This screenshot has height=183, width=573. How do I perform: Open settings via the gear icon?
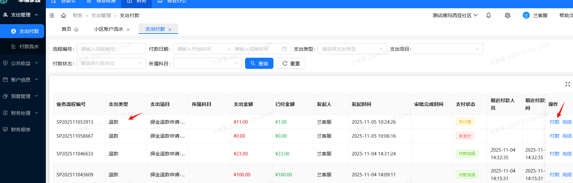[507, 15]
